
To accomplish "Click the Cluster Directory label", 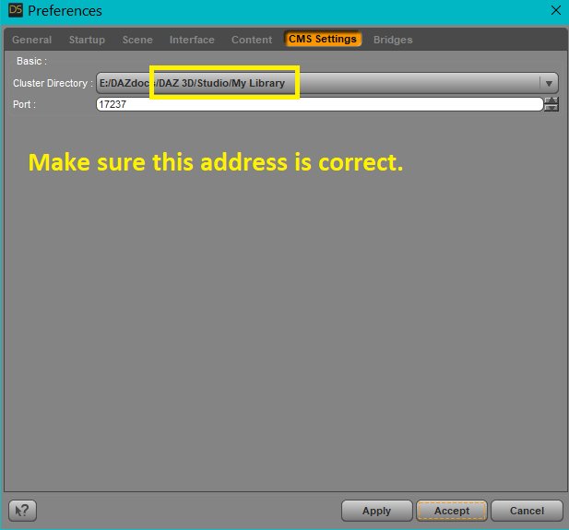I will (53, 83).
